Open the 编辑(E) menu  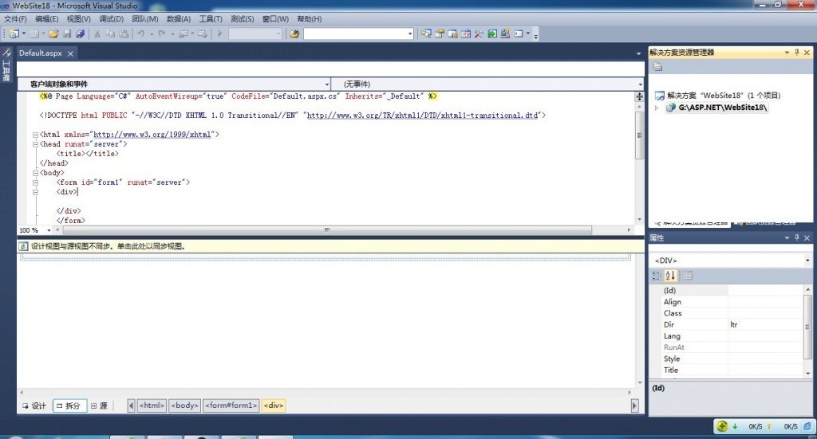tap(47, 19)
